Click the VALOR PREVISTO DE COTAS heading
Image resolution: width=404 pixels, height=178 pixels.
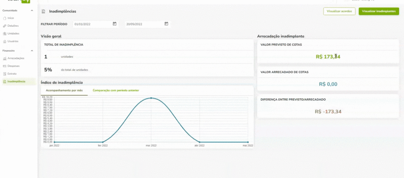pos(281,45)
